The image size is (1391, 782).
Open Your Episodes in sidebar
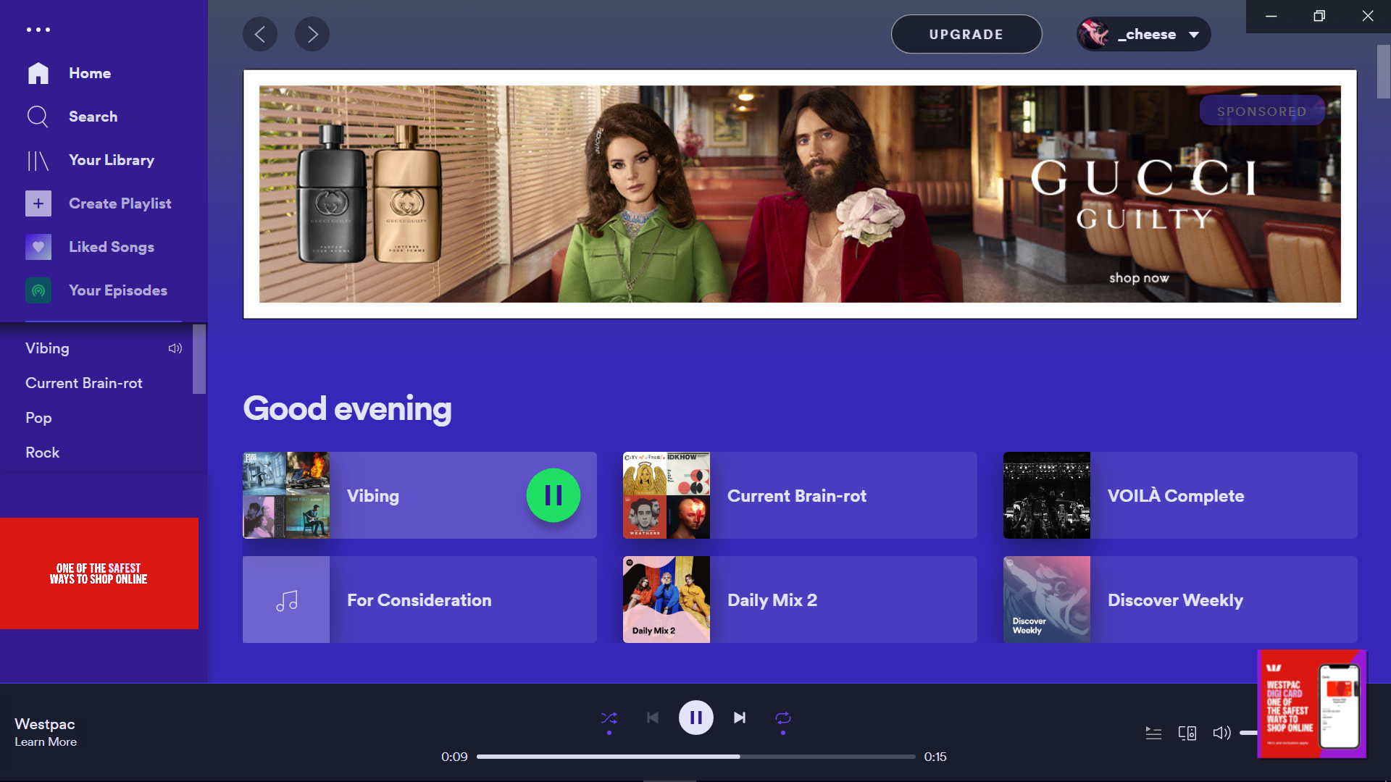pyautogui.click(x=117, y=290)
